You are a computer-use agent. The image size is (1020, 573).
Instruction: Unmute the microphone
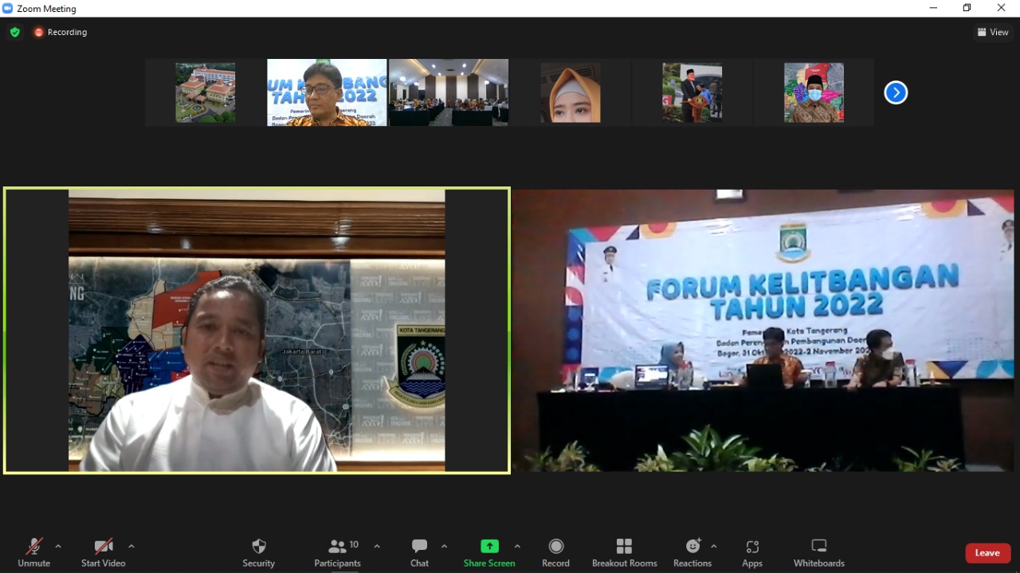tap(33, 552)
